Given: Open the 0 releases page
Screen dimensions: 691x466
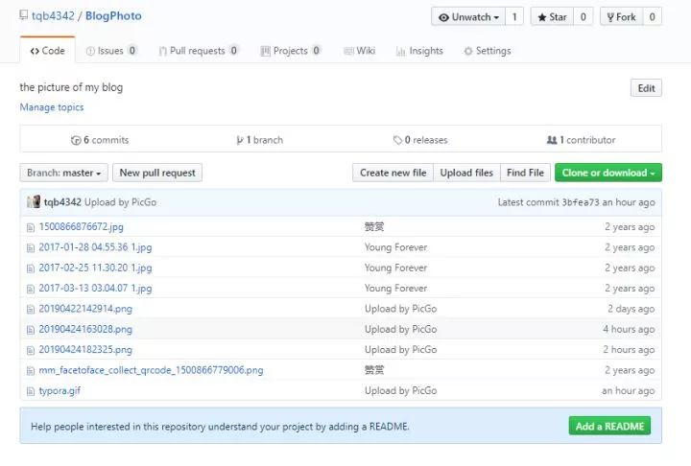Looking at the screenshot, I should coord(420,140).
